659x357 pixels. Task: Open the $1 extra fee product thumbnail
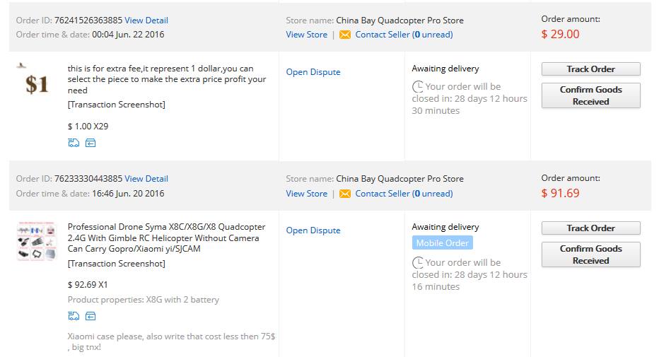click(36, 80)
